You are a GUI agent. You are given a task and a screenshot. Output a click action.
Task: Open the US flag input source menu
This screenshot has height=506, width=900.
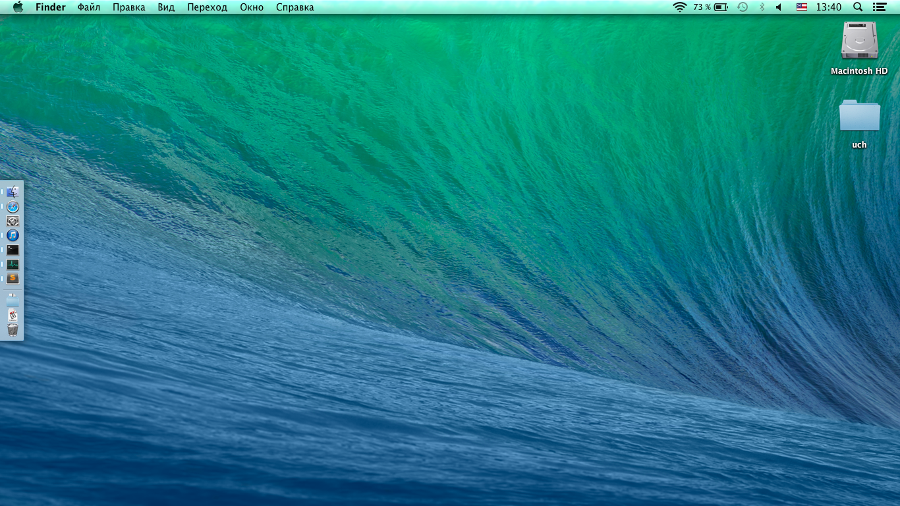(x=802, y=7)
